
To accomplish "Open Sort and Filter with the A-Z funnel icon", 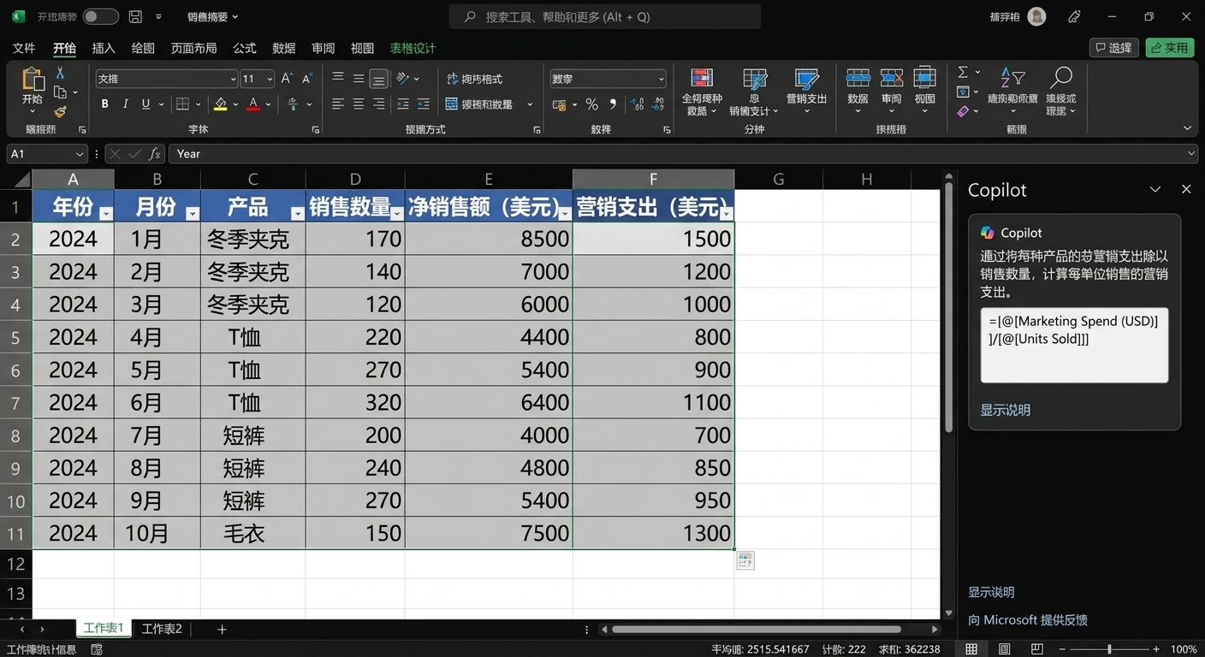I will coord(1012,78).
